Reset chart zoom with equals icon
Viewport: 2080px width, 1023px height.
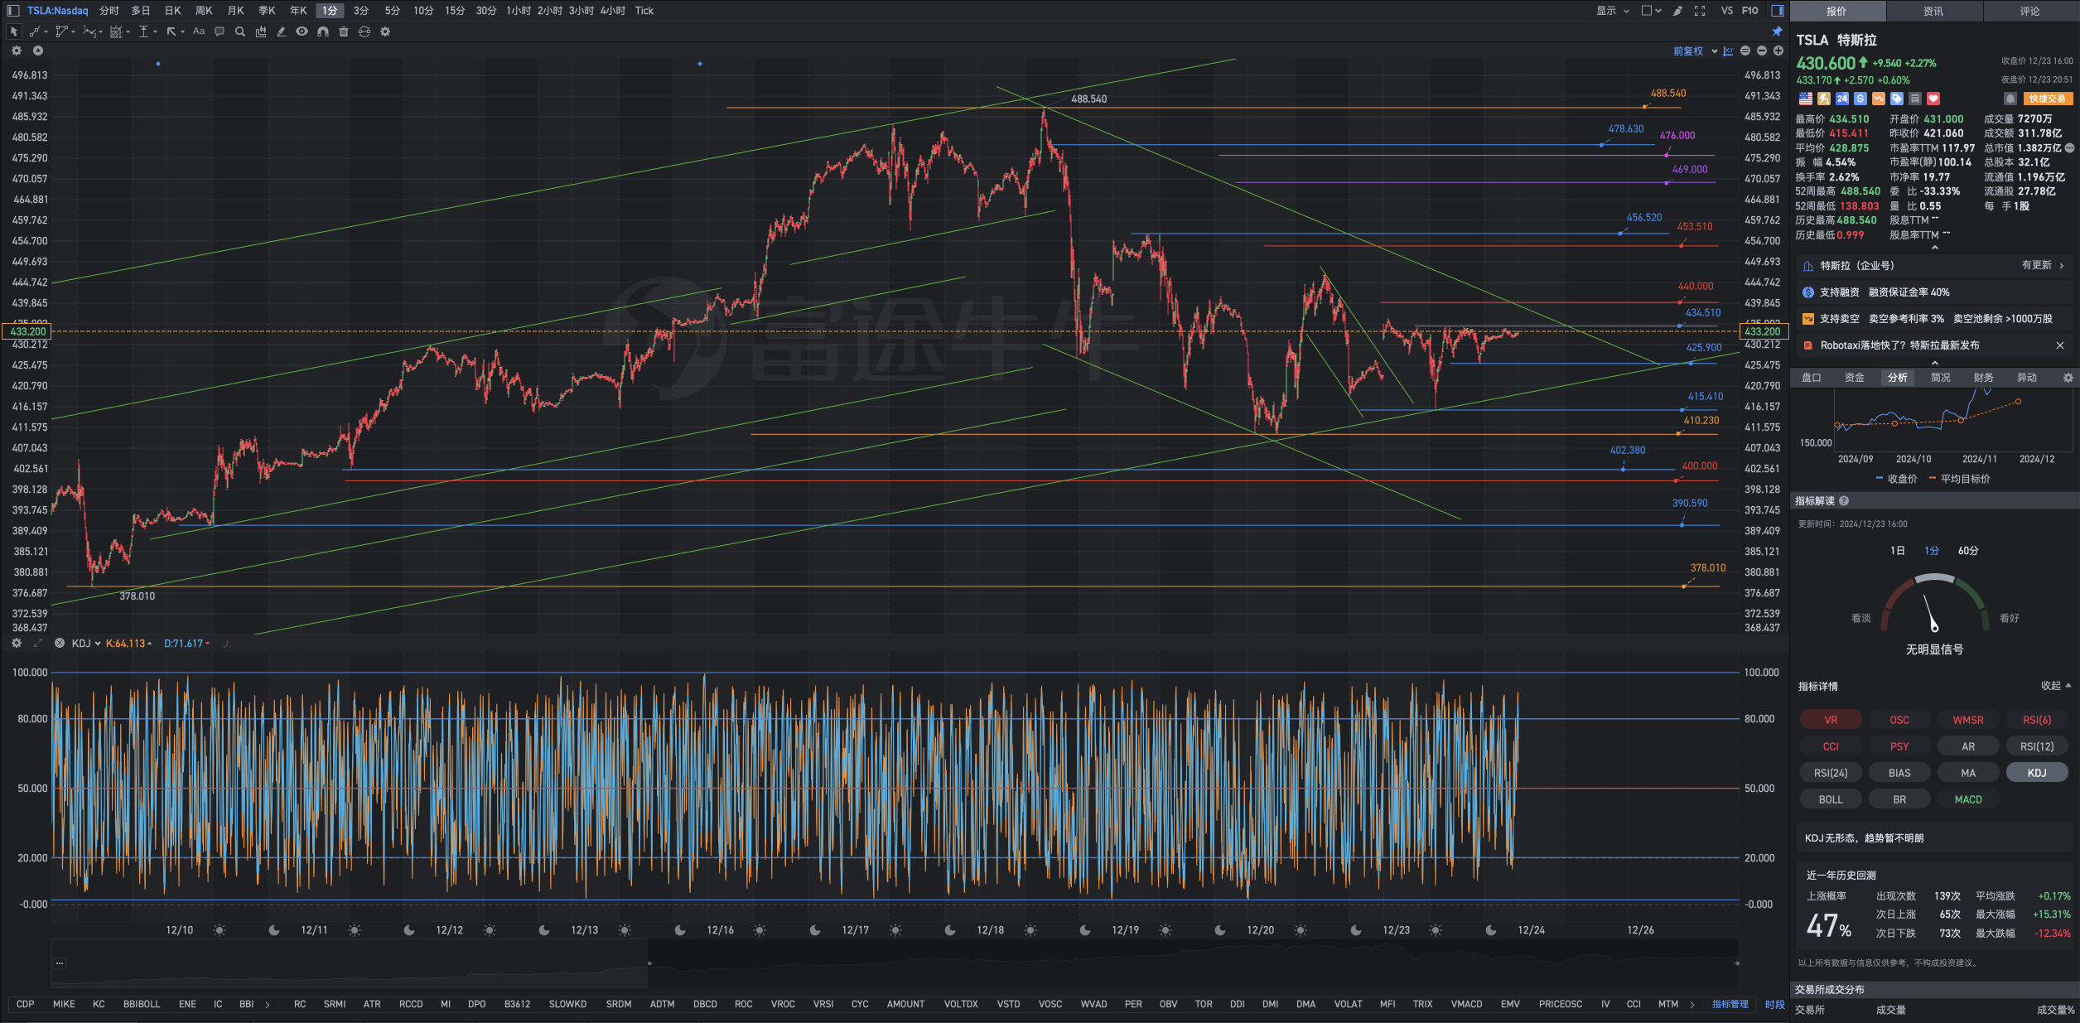point(1745,51)
